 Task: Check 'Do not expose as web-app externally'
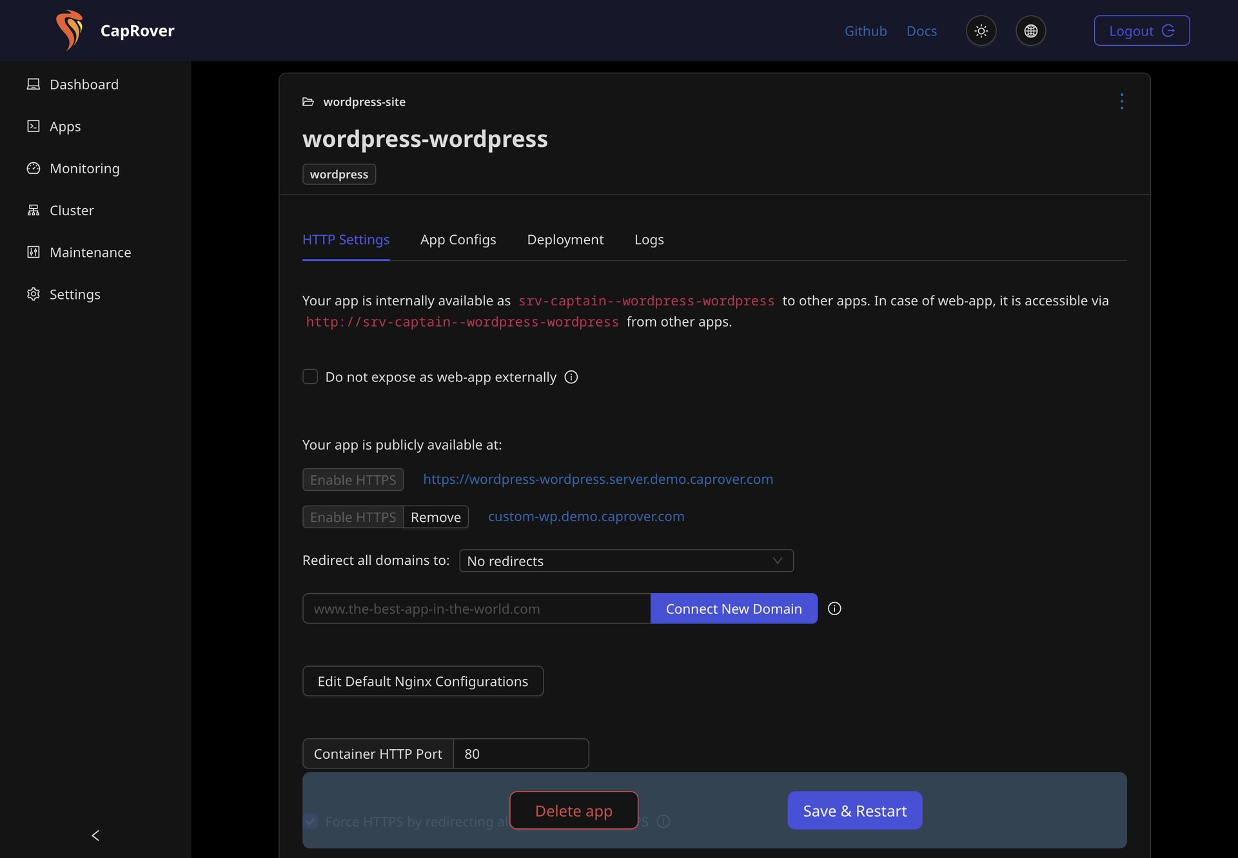[310, 377]
